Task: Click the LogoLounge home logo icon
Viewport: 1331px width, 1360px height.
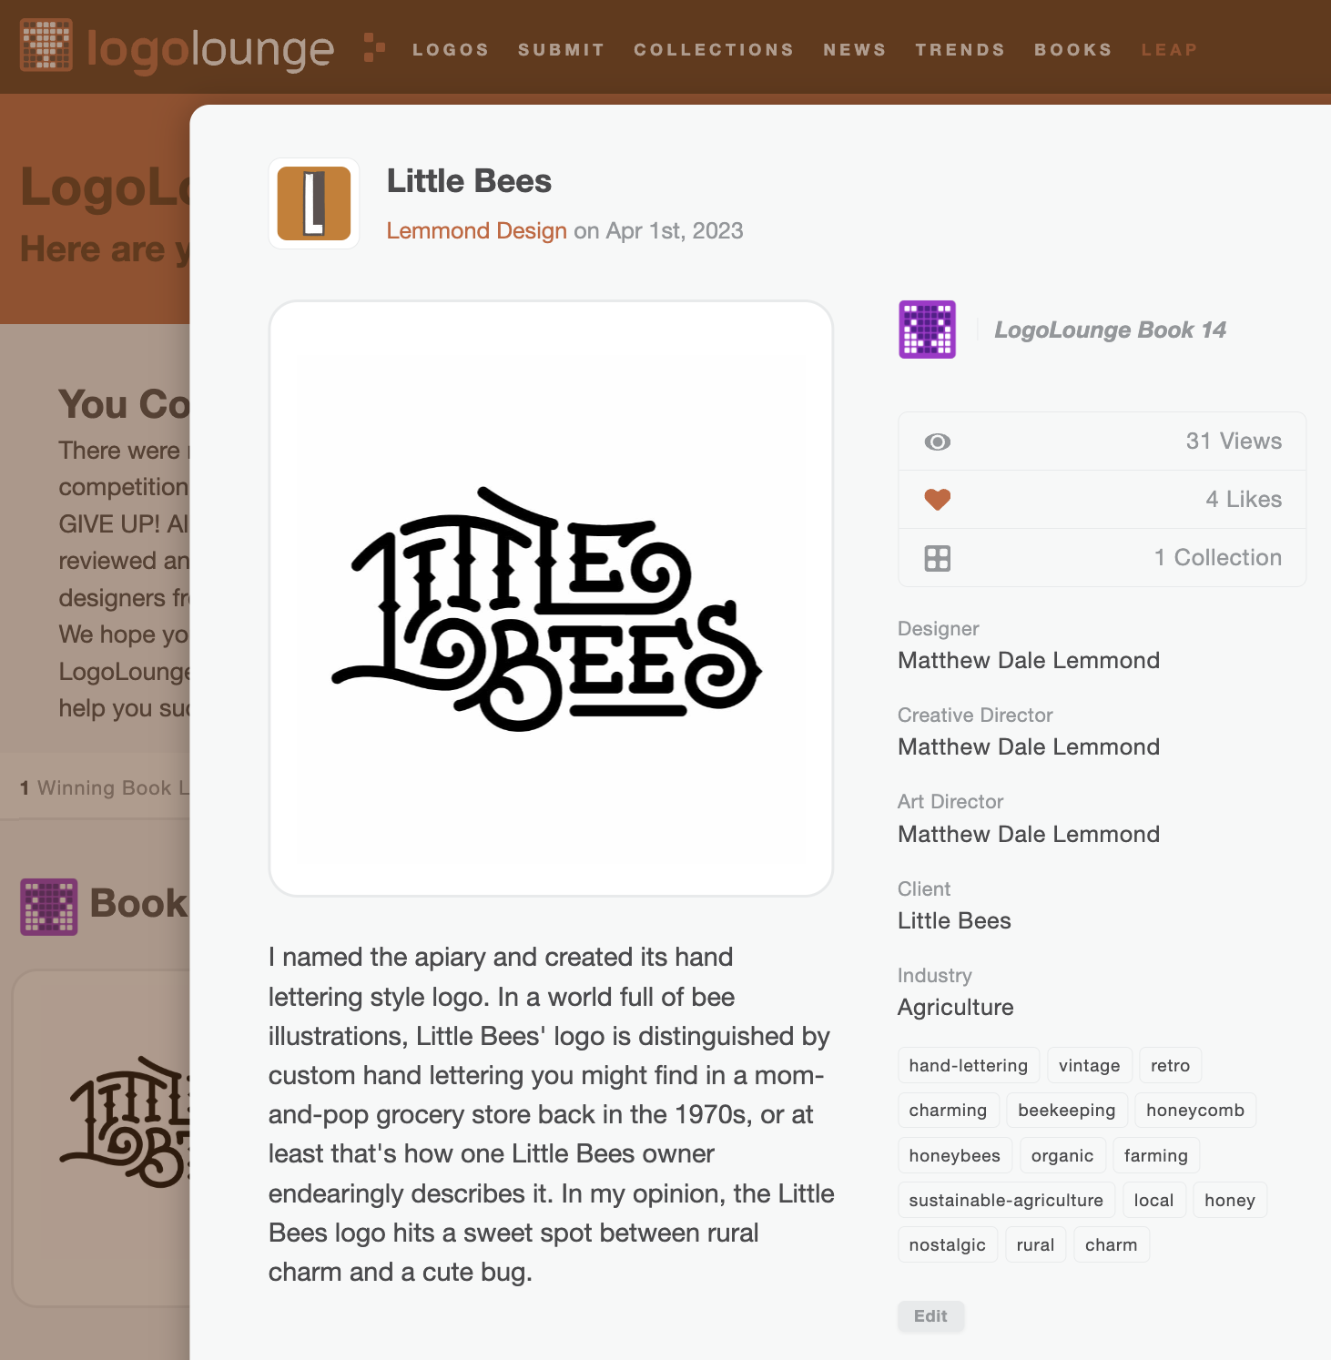Action: [46, 46]
